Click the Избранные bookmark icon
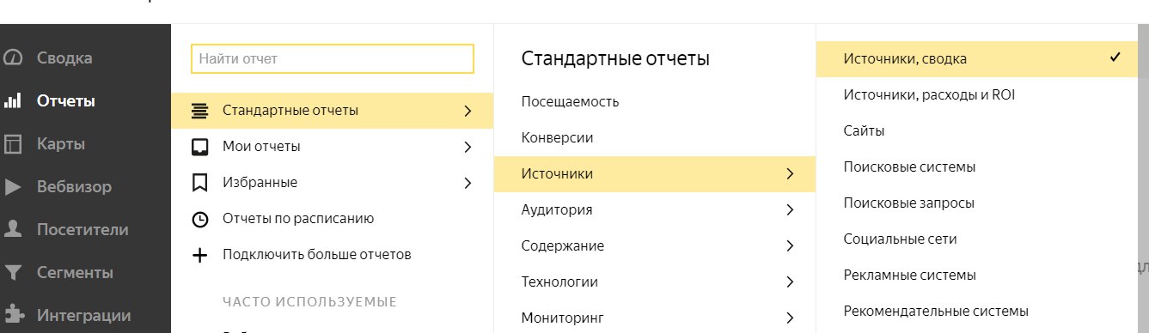Viewport: 1149px width, 333px height. click(x=199, y=183)
